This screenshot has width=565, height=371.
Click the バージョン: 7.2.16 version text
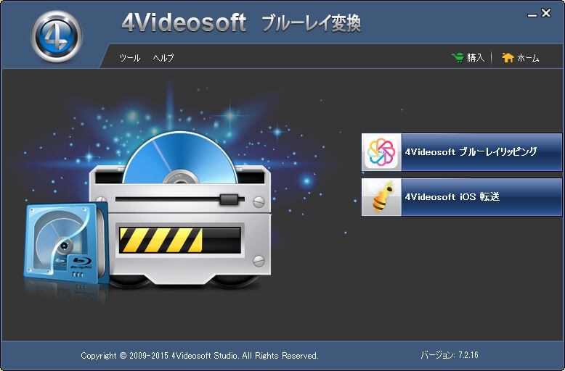pyautogui.click(x=449, y=355)
